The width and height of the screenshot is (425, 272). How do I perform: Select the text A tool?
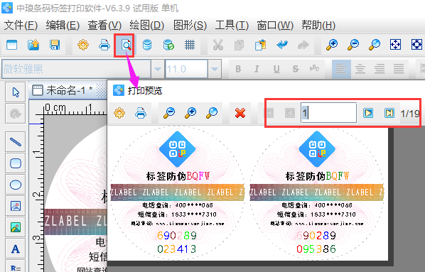[x=16, y=249]
